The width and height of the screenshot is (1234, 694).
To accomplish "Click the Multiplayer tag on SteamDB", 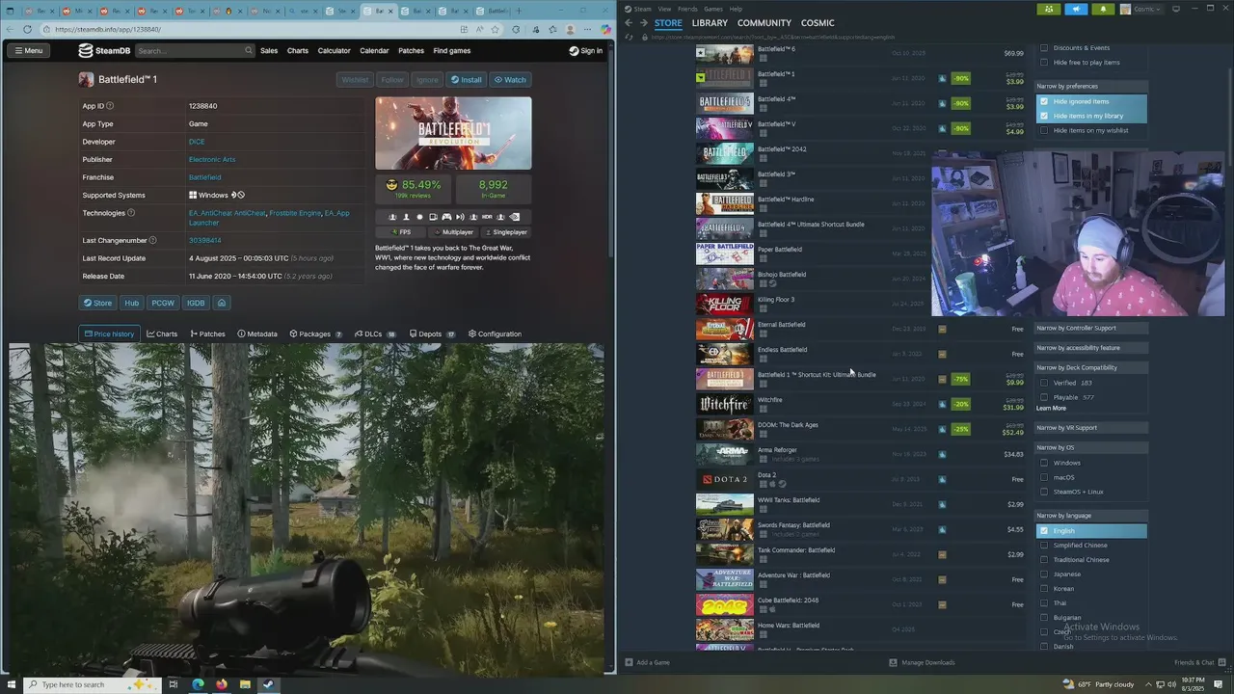I will (454, 232).
